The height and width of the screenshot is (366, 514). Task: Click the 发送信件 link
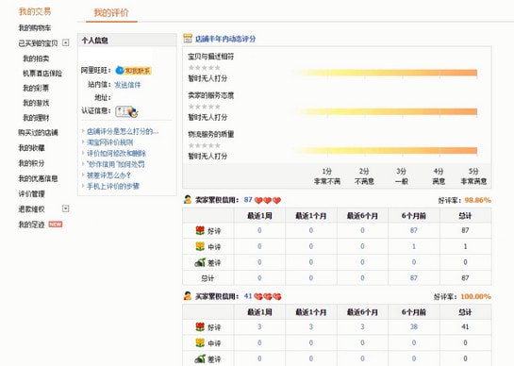coord(127,85)
